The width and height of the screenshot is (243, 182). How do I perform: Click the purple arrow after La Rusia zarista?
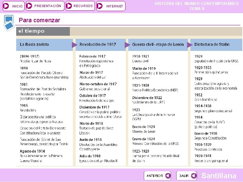74,45
